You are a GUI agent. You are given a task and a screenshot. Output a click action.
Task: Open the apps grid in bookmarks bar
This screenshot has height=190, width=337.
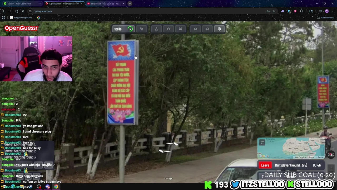pyautogui.click(x=3, y=18)
